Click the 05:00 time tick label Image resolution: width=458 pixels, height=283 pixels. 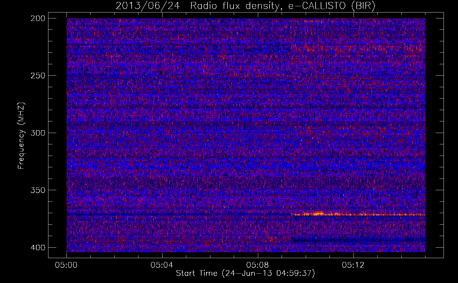[67, 265]
